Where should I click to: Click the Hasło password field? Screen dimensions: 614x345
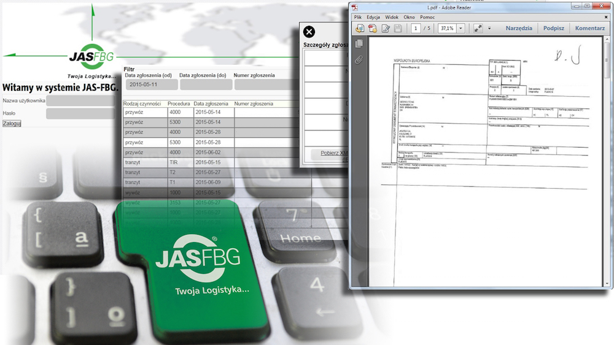[x=80, y=113]
